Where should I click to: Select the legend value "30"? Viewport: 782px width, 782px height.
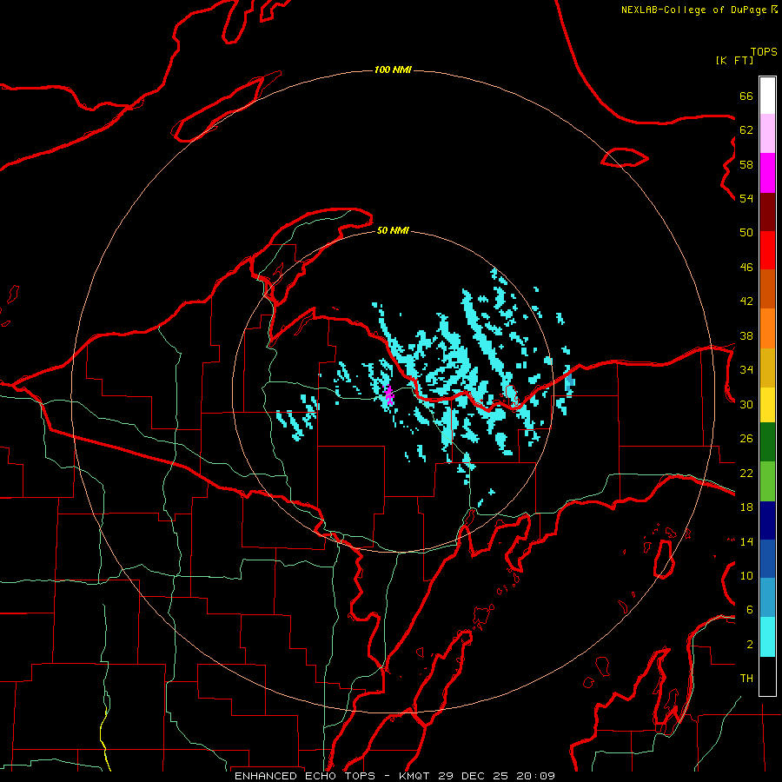(x=746, y=404)
